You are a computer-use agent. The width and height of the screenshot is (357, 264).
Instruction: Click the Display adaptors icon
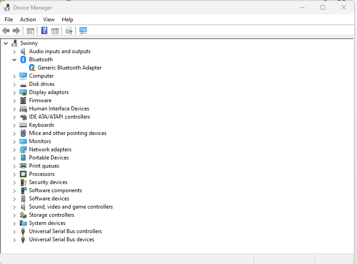coord(23,92)
